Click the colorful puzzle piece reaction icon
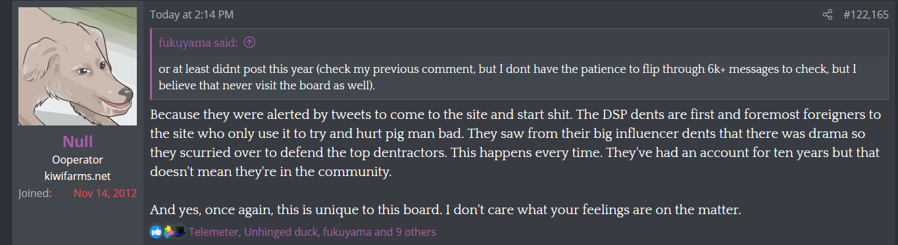Screen dimensions: 898x245 [x=167, y=231]
